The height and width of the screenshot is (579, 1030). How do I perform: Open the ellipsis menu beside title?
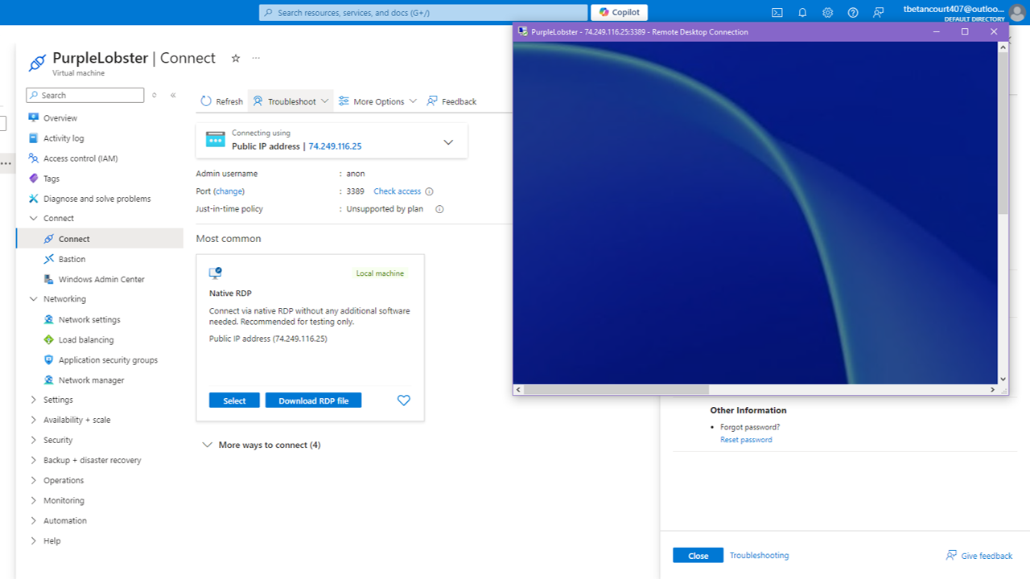256,58
